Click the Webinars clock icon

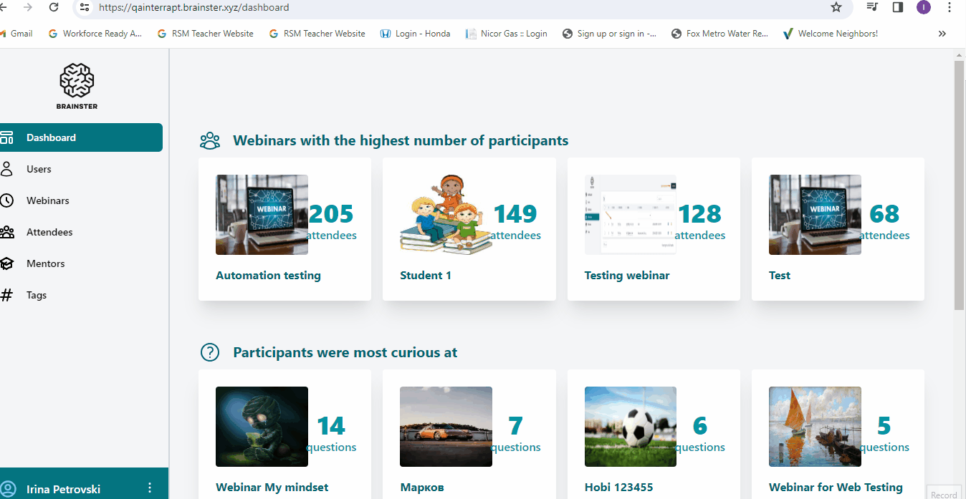coord(7,200)
